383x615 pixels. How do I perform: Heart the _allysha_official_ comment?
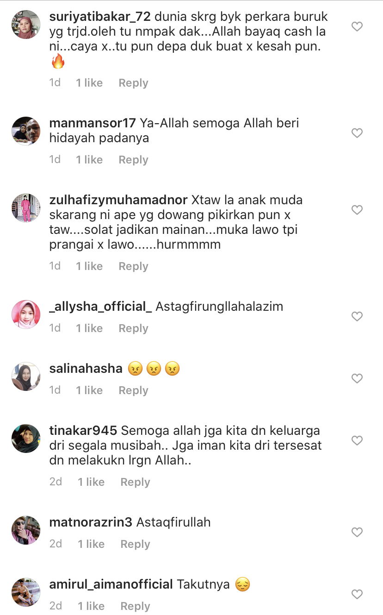click(357, 317)
